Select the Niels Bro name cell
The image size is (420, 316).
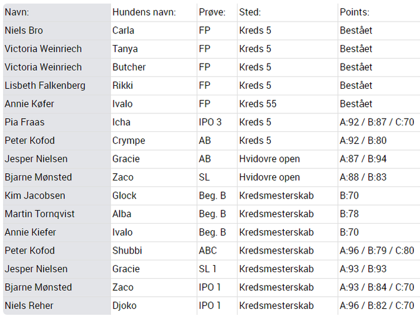click(57, 31)
